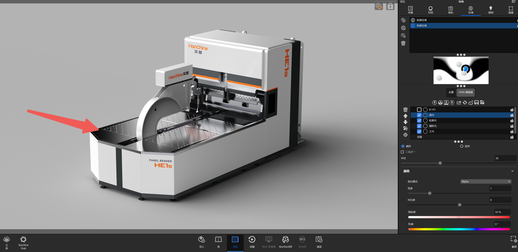Screen dimensions: 518x252
Task: Tick the 二分之一 checkbox
Action: coord(402,152)
